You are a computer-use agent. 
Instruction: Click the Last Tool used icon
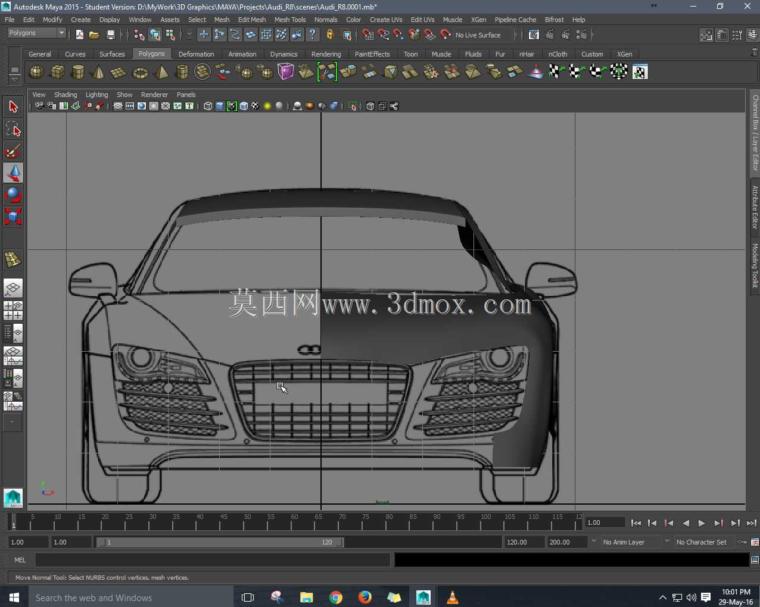tap(13, 259)
